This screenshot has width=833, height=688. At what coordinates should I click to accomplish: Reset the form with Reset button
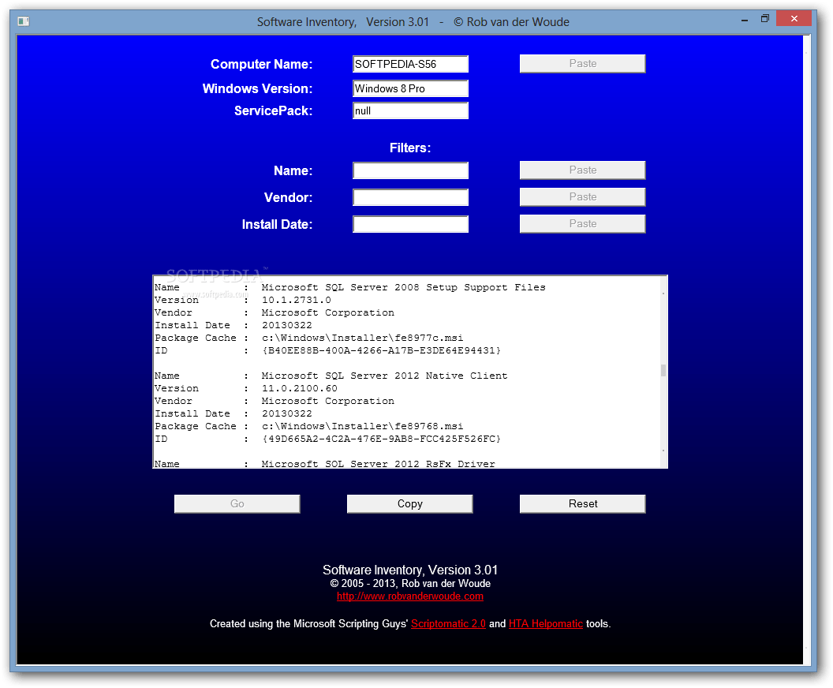(x=583, y=503)
